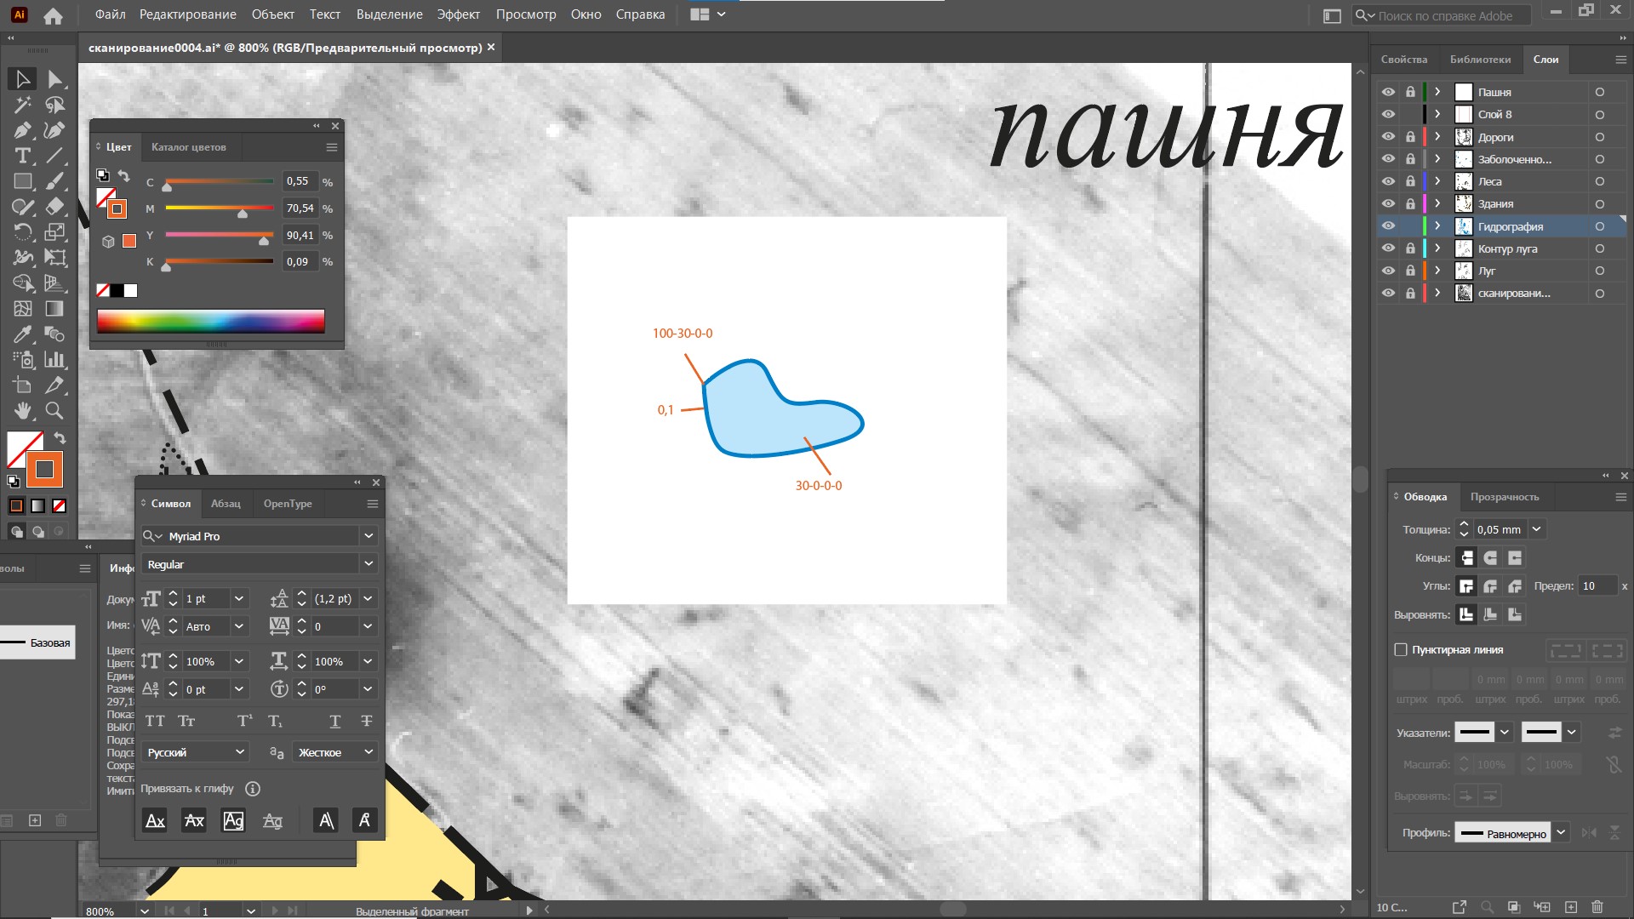1634x919 pixels.
Task: Delete selected layer with trash icon
Action: click(1597, 907)
